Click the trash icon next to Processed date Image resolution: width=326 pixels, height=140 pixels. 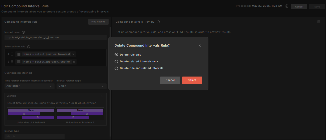pos(287,6)
